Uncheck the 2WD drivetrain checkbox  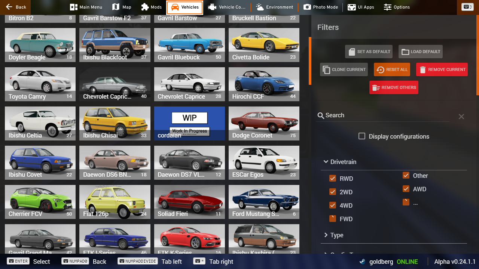pos(333,192)
